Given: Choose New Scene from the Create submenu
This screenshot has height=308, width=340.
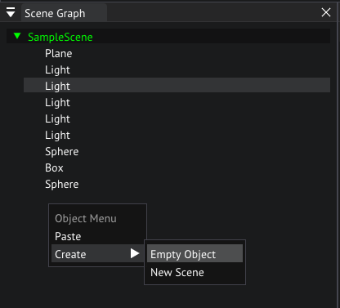Looking at the screenshot, I should point(177,272).
